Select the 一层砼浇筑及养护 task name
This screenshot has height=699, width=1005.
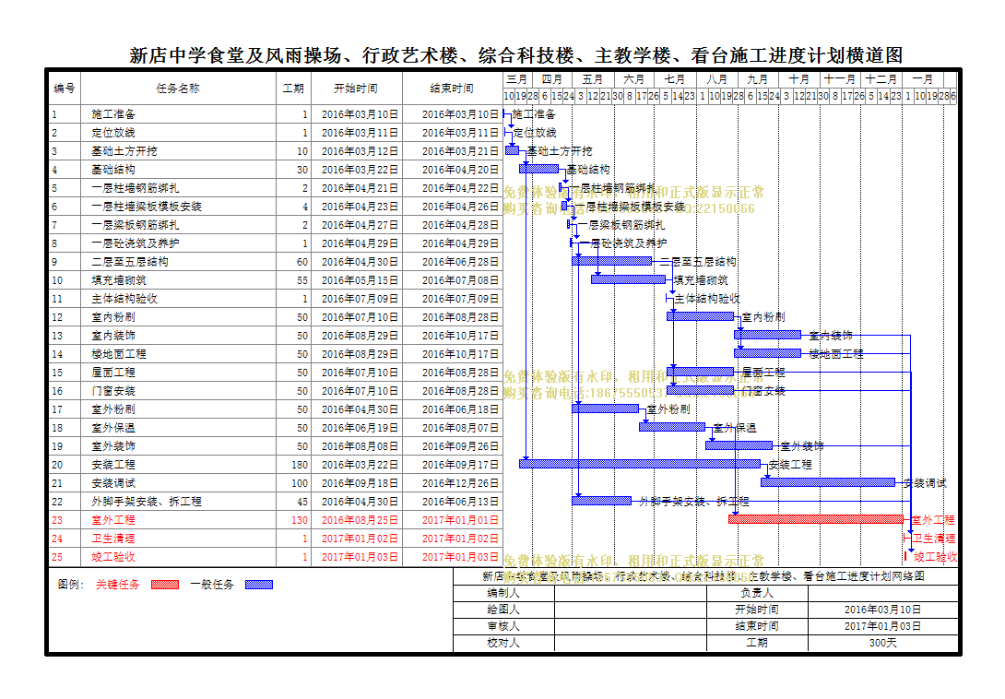(x=136, y=243)
